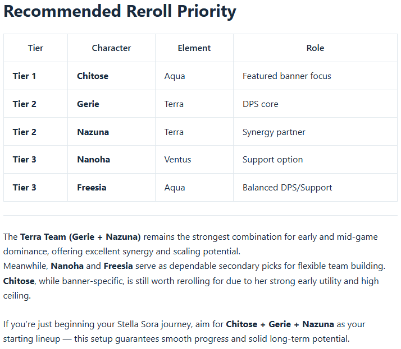Click the Tier 1 cell
Image resolution: width=401 pixels, height=349 pixels.
click(25, 76)
